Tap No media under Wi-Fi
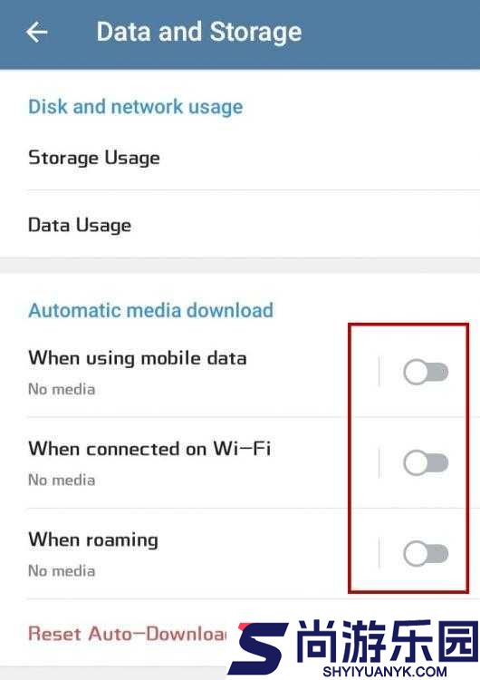This screenshot has height=680, width=480. [62, 480]
